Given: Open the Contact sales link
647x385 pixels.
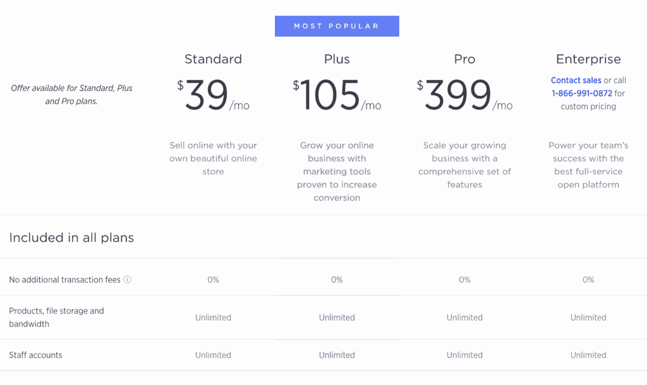Looking at the screenshot, I should pos(576,80).
